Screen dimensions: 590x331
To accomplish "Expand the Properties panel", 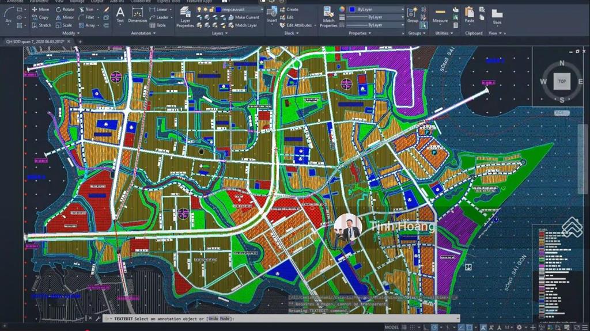I will click(360, 33).
